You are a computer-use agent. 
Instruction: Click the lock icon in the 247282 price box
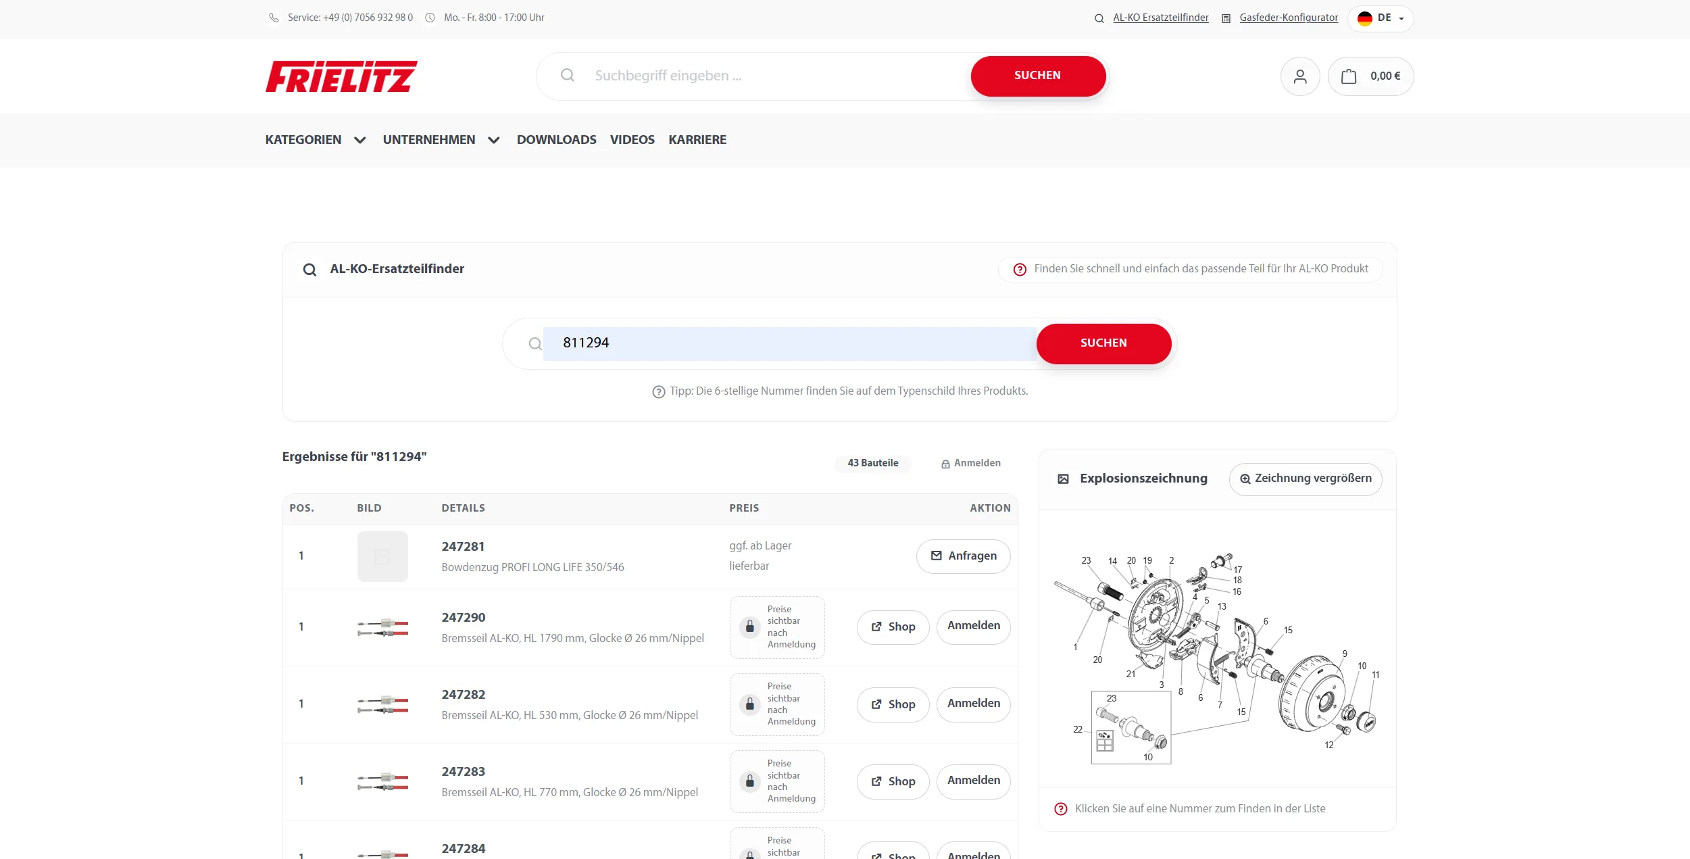pyautogui.click(x=750, y=704)
